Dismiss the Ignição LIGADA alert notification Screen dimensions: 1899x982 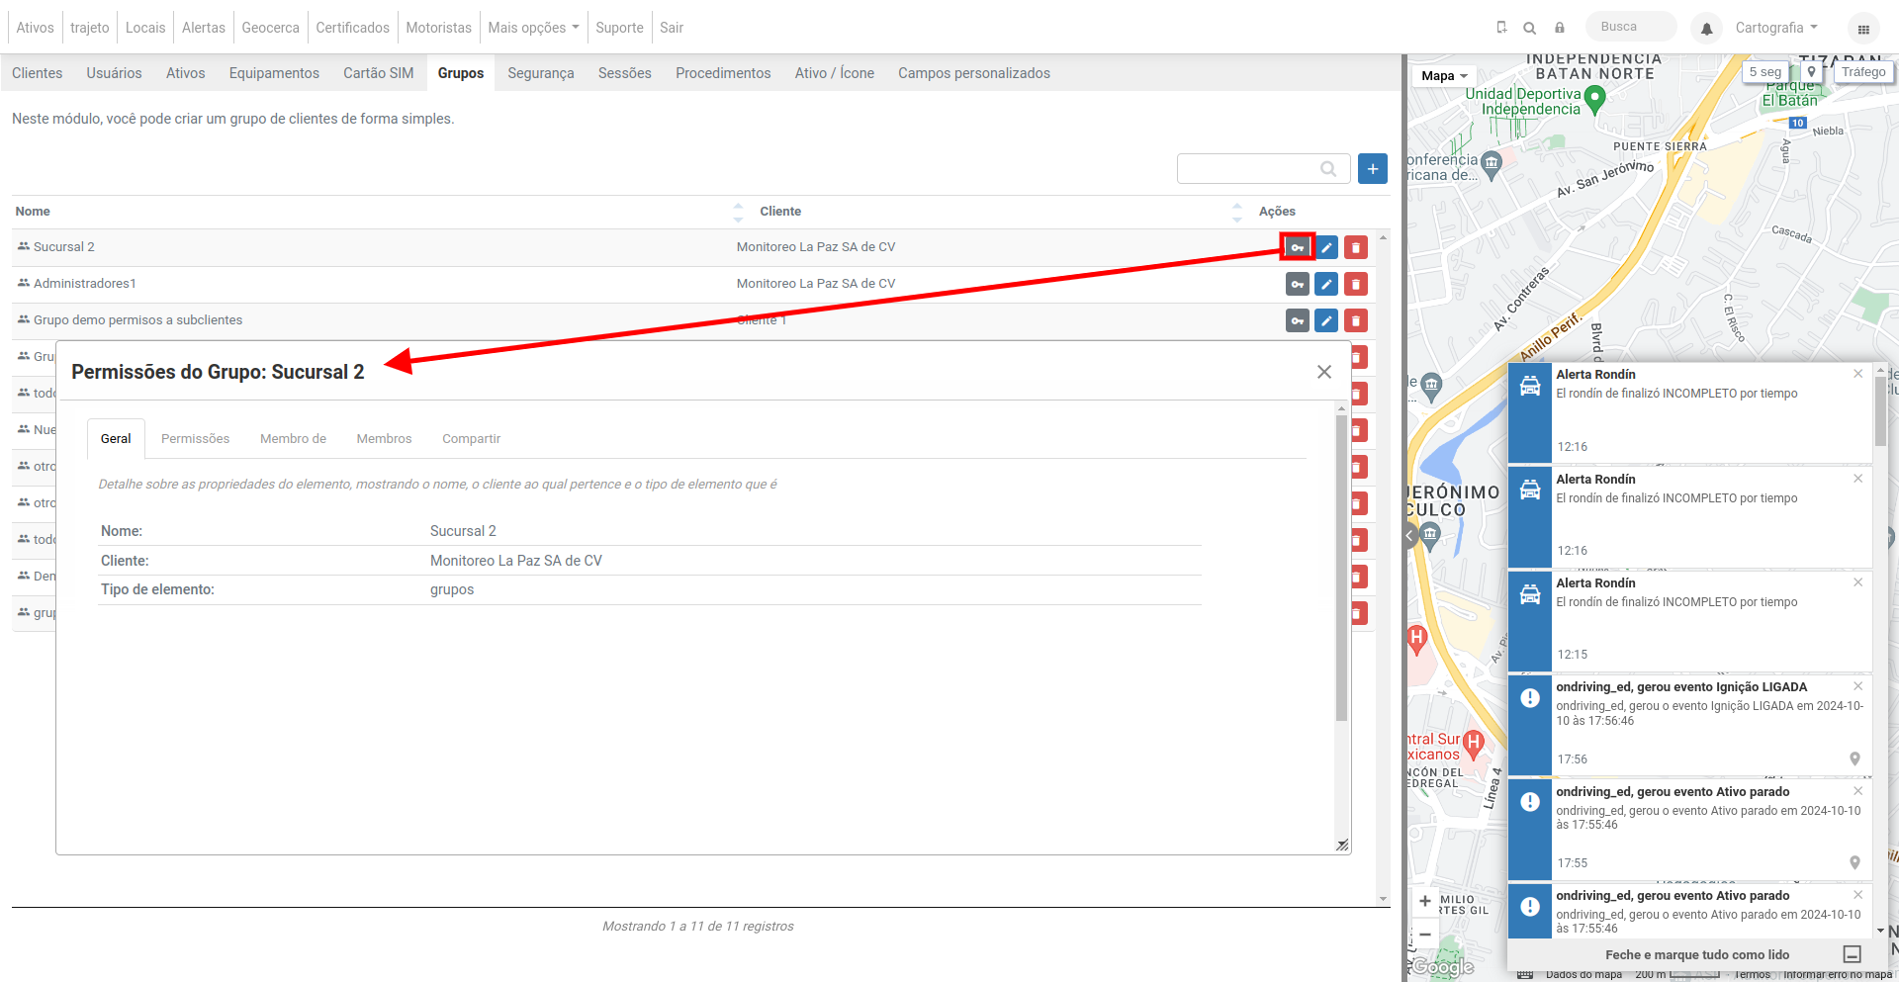(x=1857, y=686)
